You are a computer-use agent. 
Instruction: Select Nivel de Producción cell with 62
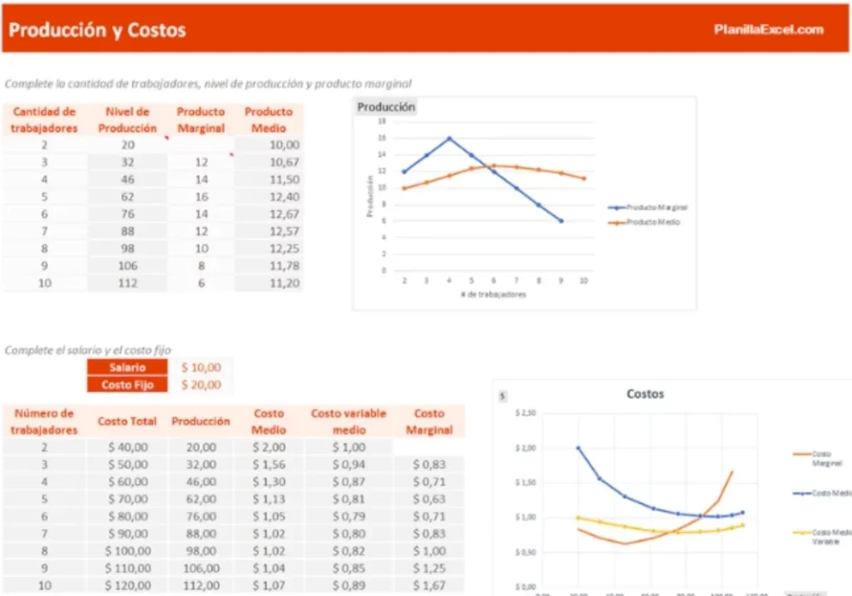click(127, 197)
